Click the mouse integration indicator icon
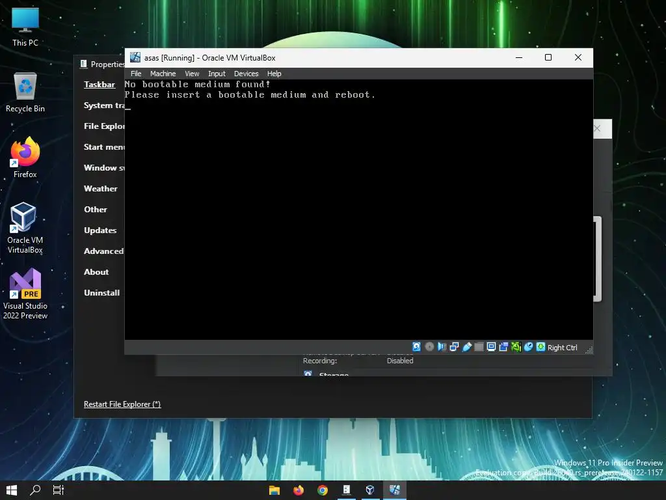Viewport: 666px width, 500px height. click(528, 347)
